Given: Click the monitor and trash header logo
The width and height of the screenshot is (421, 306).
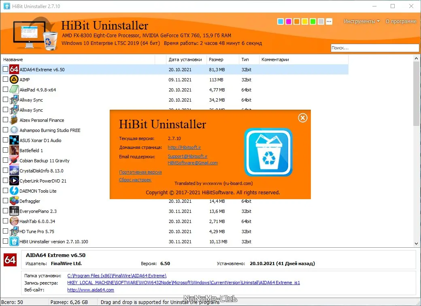Looking at the screenshot, I should point(36,33).
